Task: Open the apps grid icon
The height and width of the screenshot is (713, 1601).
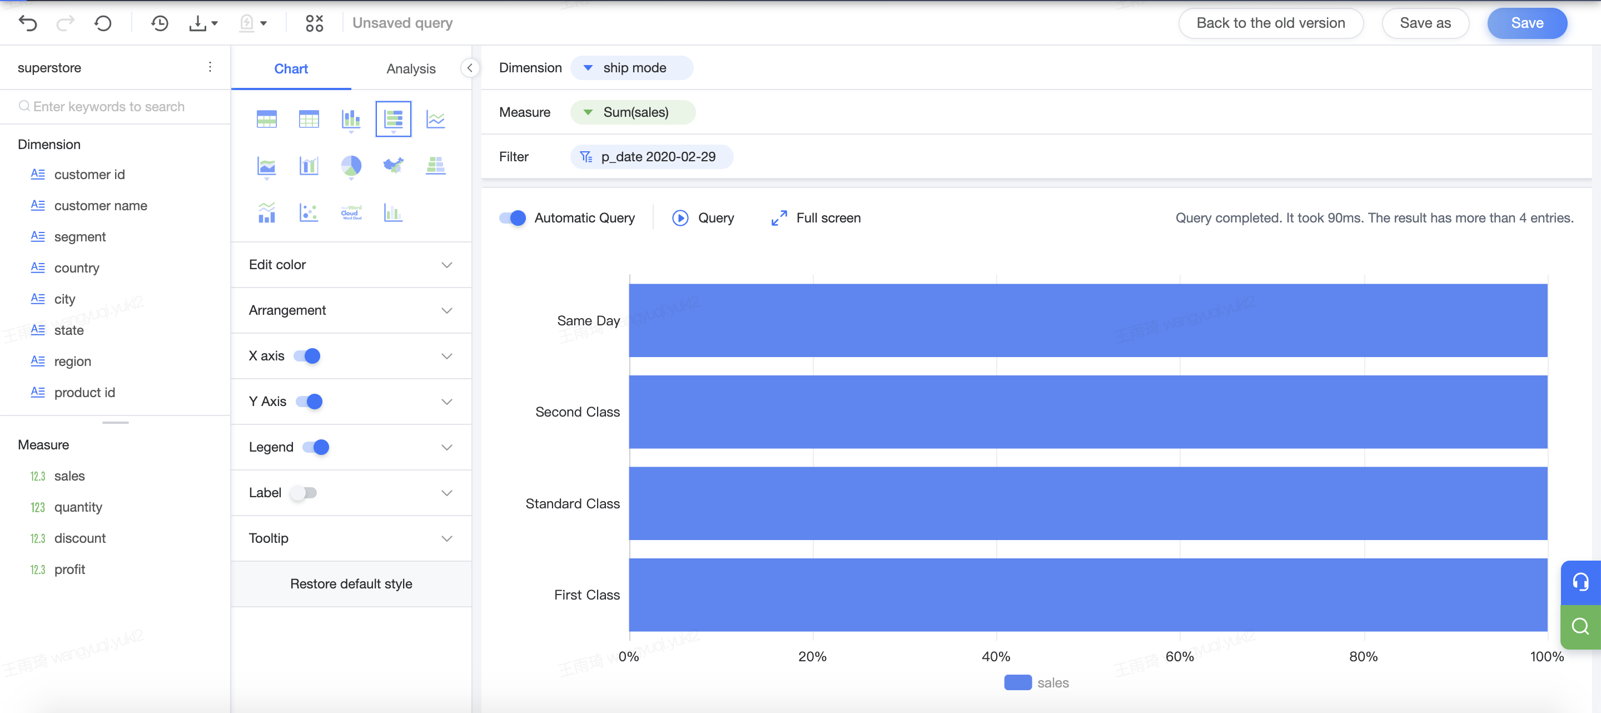Action: click(315, 23)
